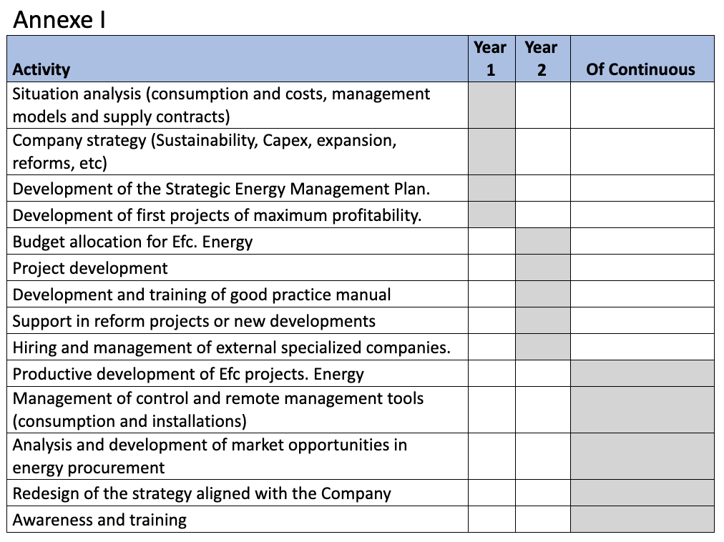Click Budget allocation for Efc. Energy text

pos(132,242)
